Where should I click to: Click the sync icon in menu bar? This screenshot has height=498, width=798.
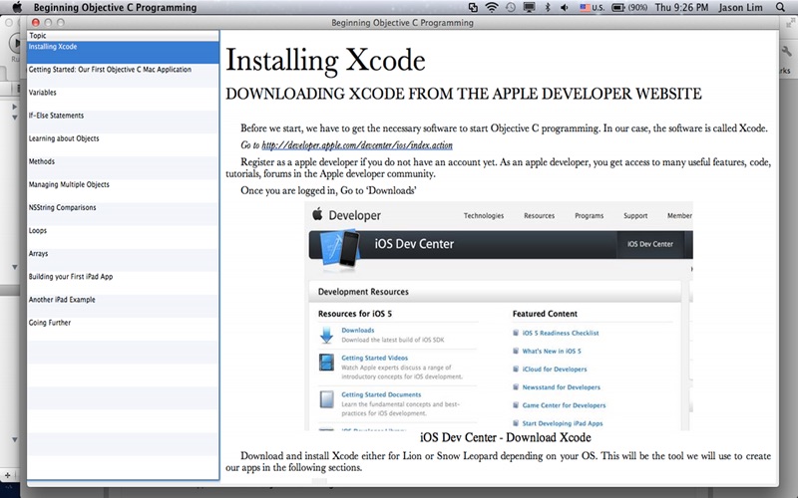473,7
